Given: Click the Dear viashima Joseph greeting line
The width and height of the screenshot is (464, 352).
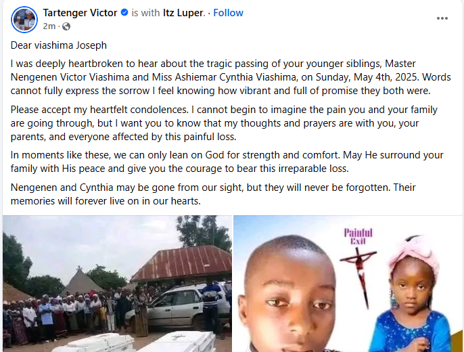Looking at the screenshot, I should [x=59, y=45].
